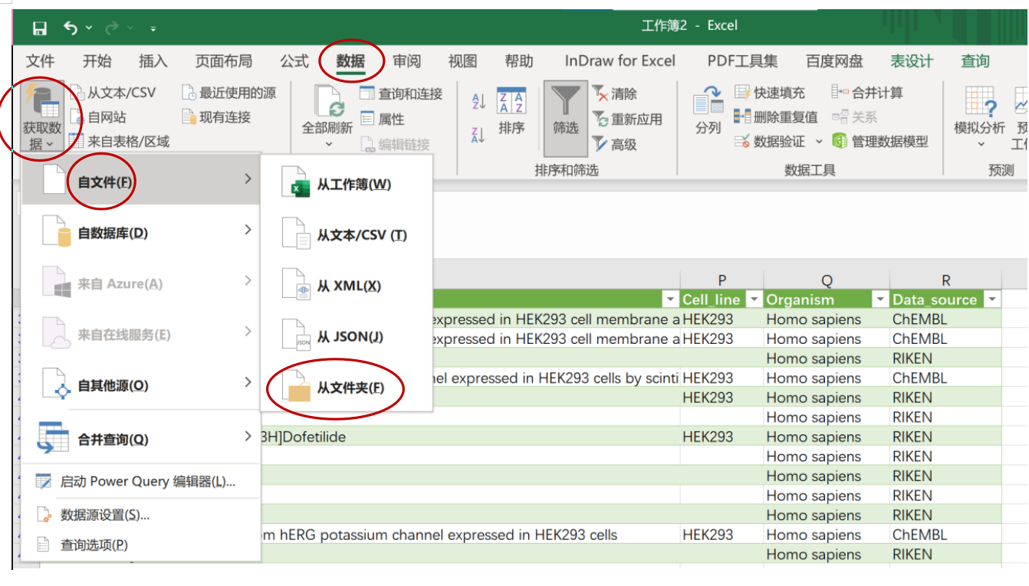Select column header Q
The height and width of the screenshot is (586, 1029).
[x=827, y=280]
